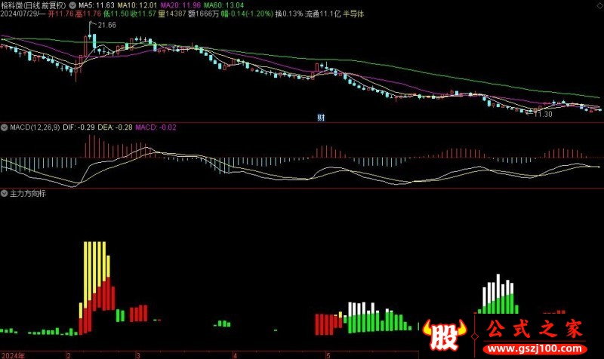Click month 3 on the time axis
604x359 pixels.
[138, 355]
